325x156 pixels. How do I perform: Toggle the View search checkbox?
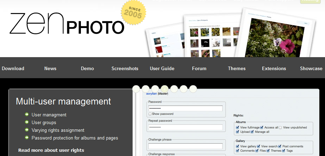tap(259, 146)
